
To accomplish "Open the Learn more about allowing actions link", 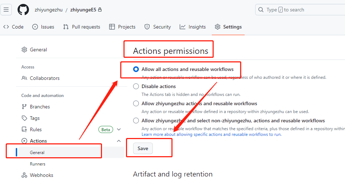I will 211,134.
